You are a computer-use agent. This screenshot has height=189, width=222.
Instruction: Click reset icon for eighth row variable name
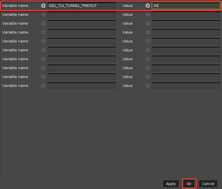[x=43, y=68]
